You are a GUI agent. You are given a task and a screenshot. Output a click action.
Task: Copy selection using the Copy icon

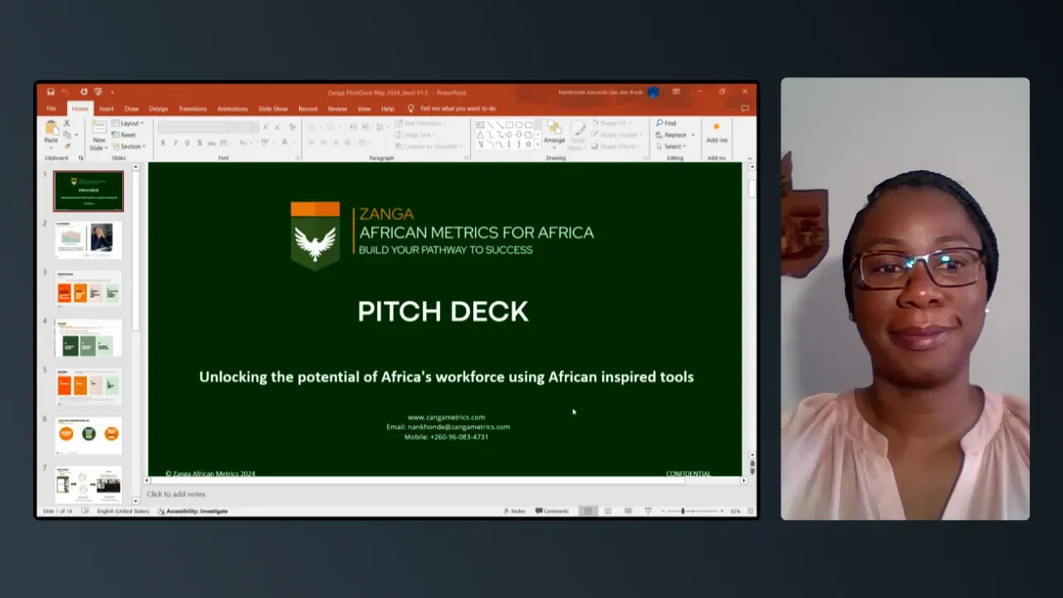tap(66, 134)
